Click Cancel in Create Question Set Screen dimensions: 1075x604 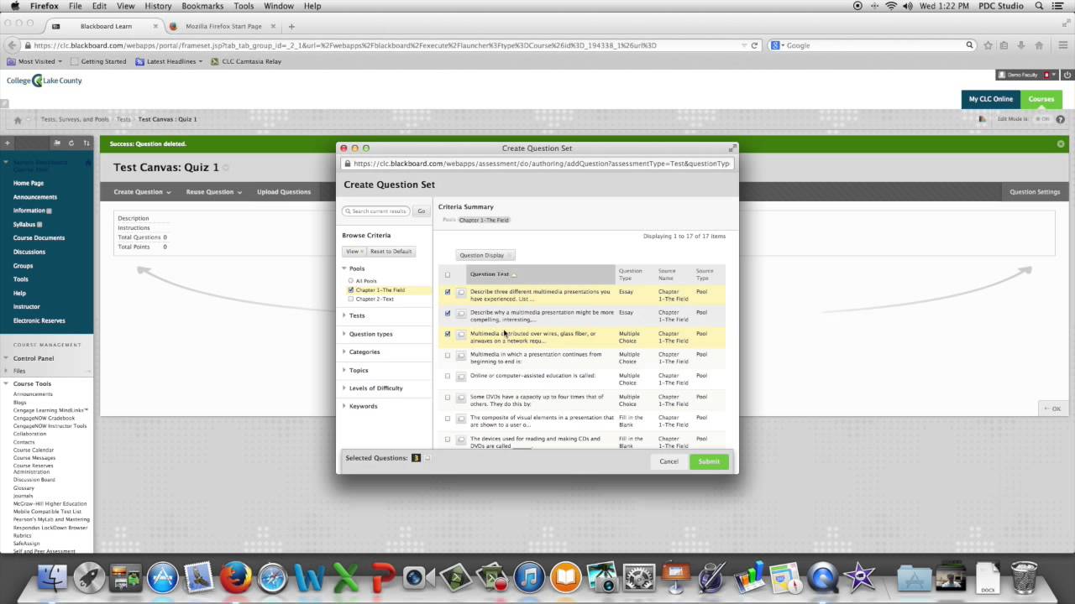tap(669, 461)
